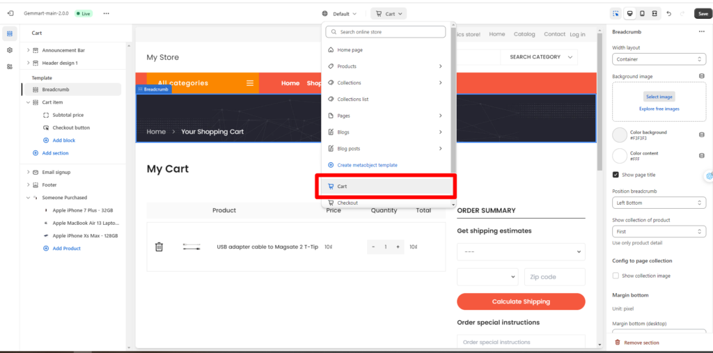This screenshot has width=713, height=353.
Task: Enable the Show collection image checkbox
Action: (616, 276)
